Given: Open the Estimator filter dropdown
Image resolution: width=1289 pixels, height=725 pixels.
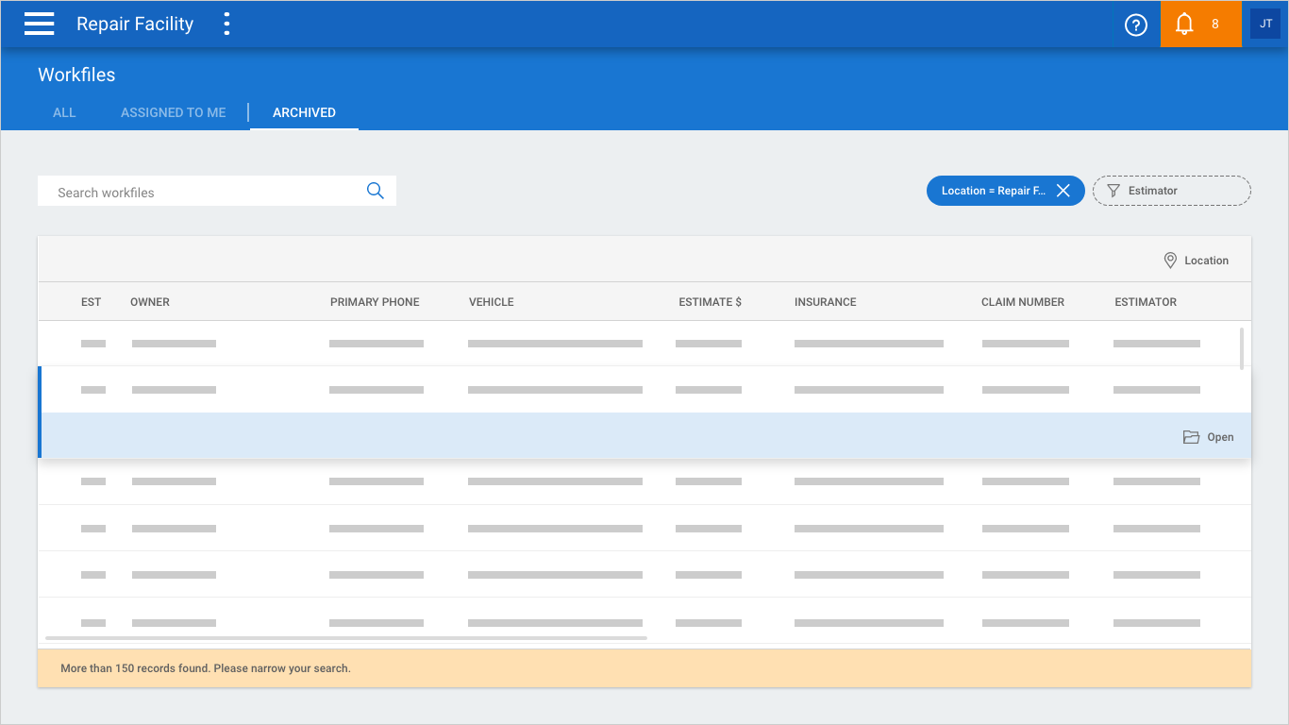Looking at the screenshot, I should pos(1171,191).
